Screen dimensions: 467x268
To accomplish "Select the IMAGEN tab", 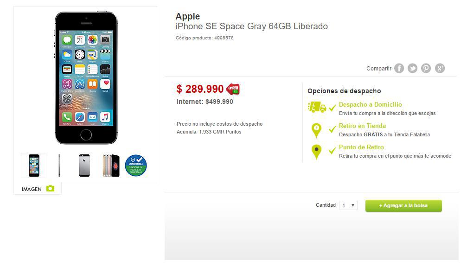I will tap(38, 189).
